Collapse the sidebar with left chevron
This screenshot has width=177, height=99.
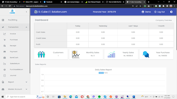26,12
